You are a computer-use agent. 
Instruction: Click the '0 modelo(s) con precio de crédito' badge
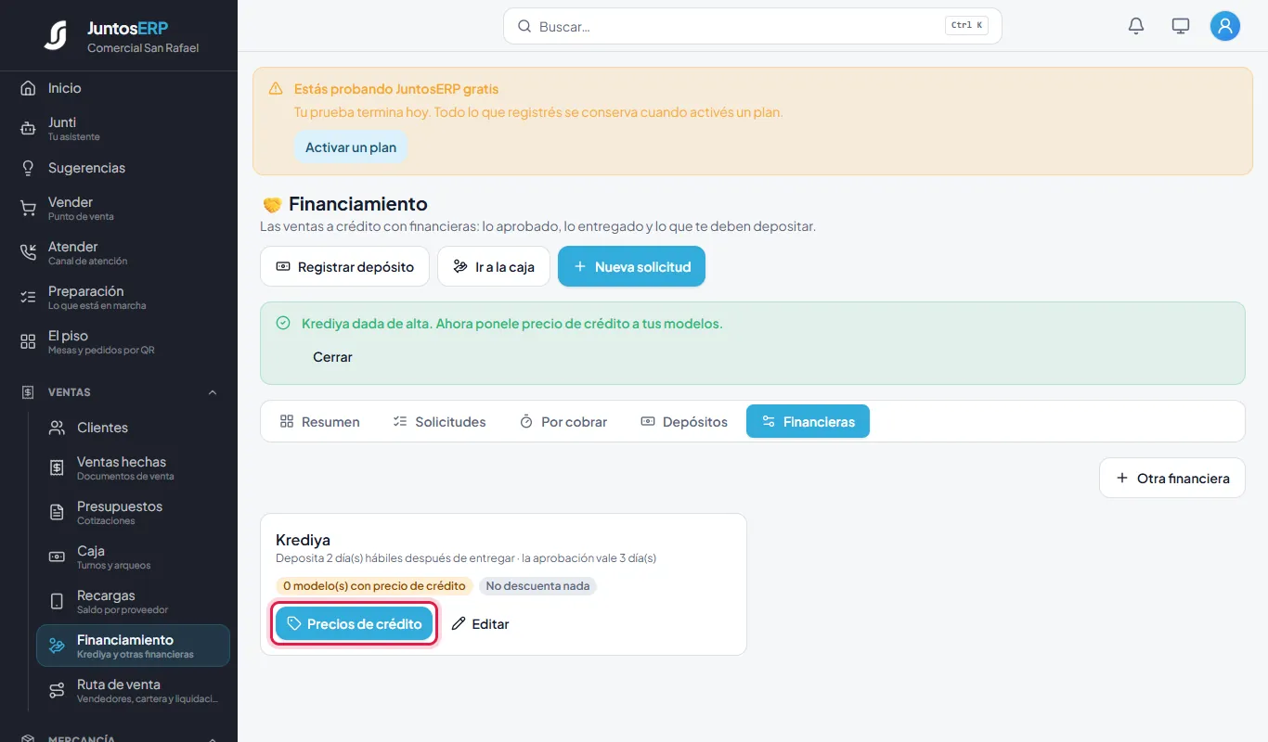pos(374,586)
